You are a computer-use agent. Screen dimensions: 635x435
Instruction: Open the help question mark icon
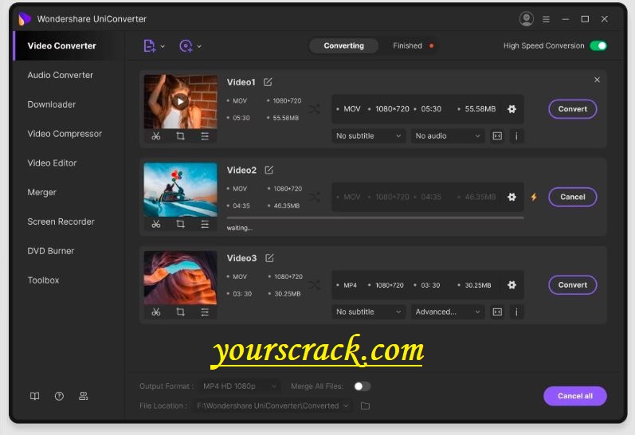click(59, 396)
